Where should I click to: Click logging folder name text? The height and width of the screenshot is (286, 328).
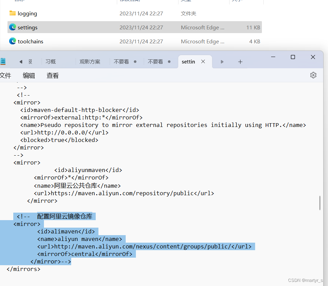[x=27, y=14]
